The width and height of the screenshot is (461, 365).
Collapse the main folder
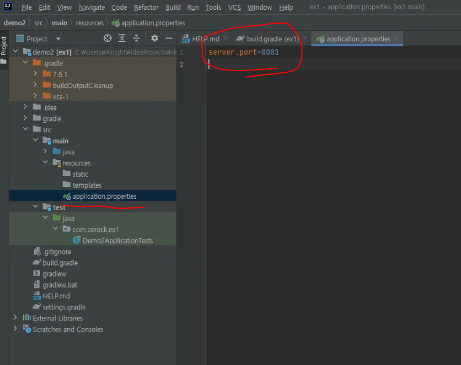[x=36, y=140]
